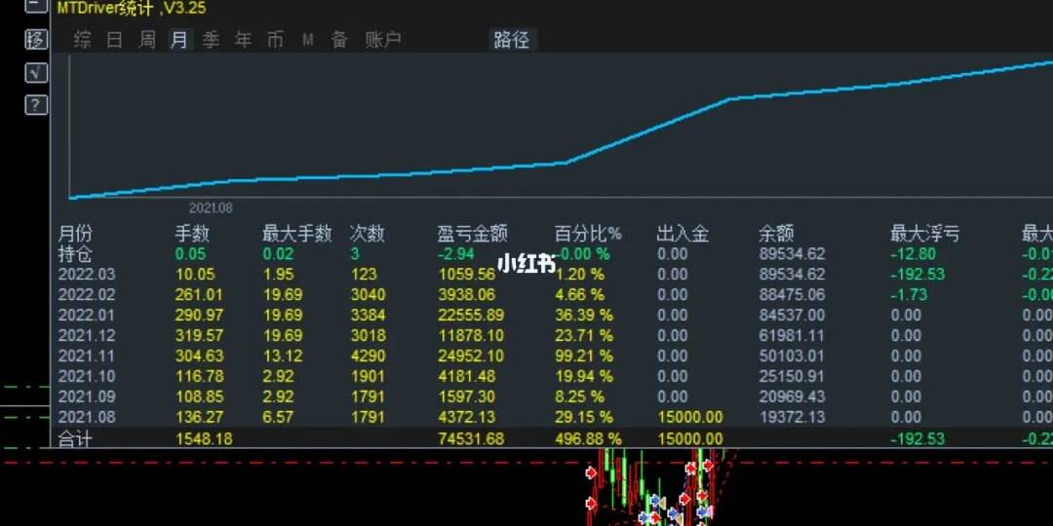Screen dimensions: 1053x526
Task: Click the 移 move-panel icon
Action: tap(36, 40)
